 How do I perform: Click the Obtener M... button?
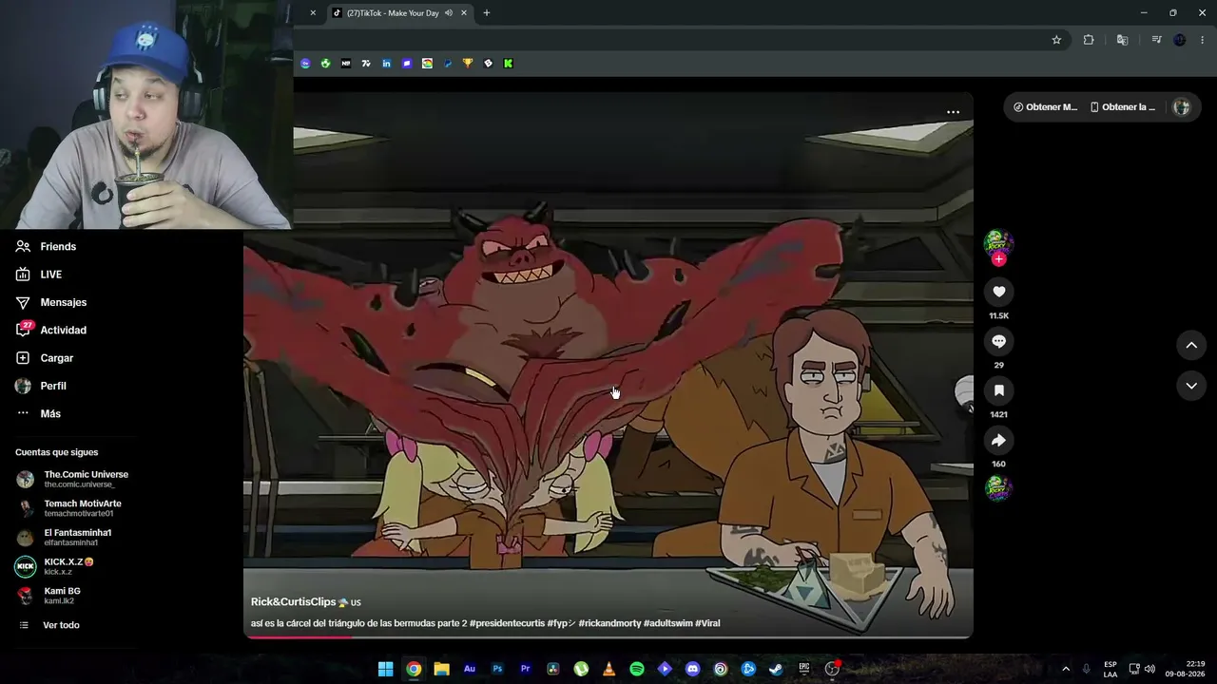tap(1046, 107)
